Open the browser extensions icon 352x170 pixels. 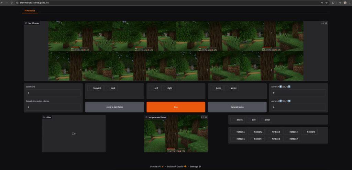[333, 3]
